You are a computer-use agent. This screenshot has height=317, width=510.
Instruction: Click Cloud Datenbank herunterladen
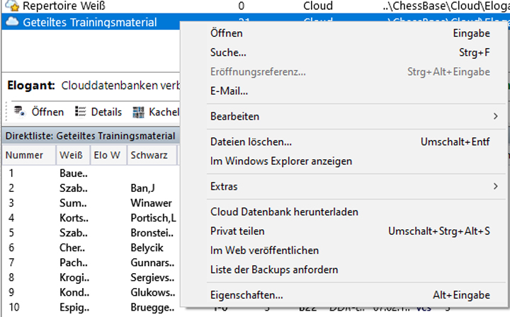point(284,212)
